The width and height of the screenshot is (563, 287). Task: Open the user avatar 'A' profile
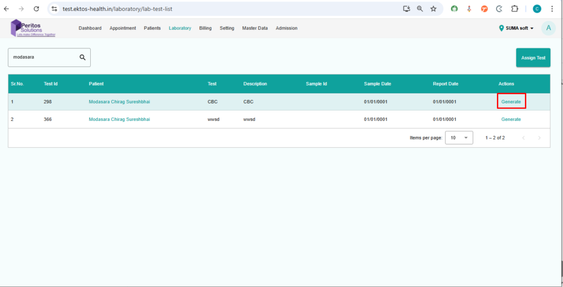click(x=548, y=28)
